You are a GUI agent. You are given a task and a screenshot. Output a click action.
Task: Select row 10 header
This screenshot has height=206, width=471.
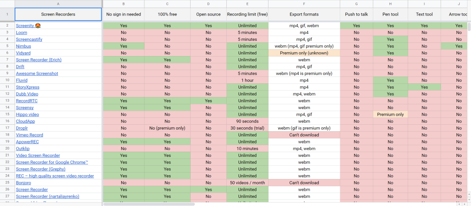(x=7, y=80)
